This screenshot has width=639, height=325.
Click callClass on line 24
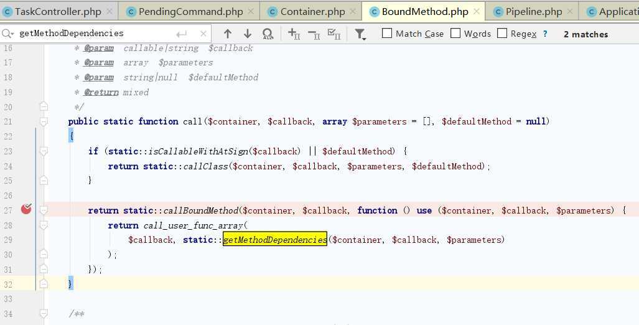click(206, 166)
